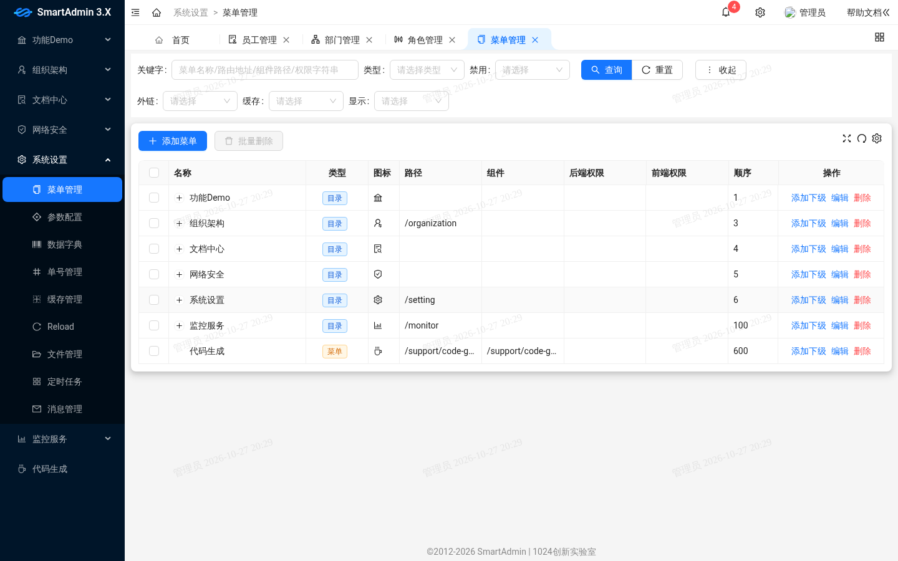Viewport: 898px width, 561px height.
Task: Open 参数配置 in the sidebar
Action: click(62, 217)
